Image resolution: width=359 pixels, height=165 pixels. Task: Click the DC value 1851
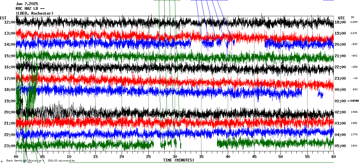(x=354, y=123)
